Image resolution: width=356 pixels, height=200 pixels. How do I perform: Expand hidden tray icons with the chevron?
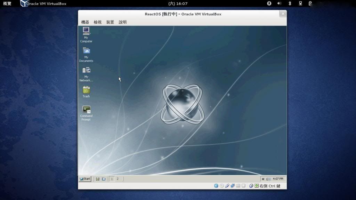click(263, 179)
